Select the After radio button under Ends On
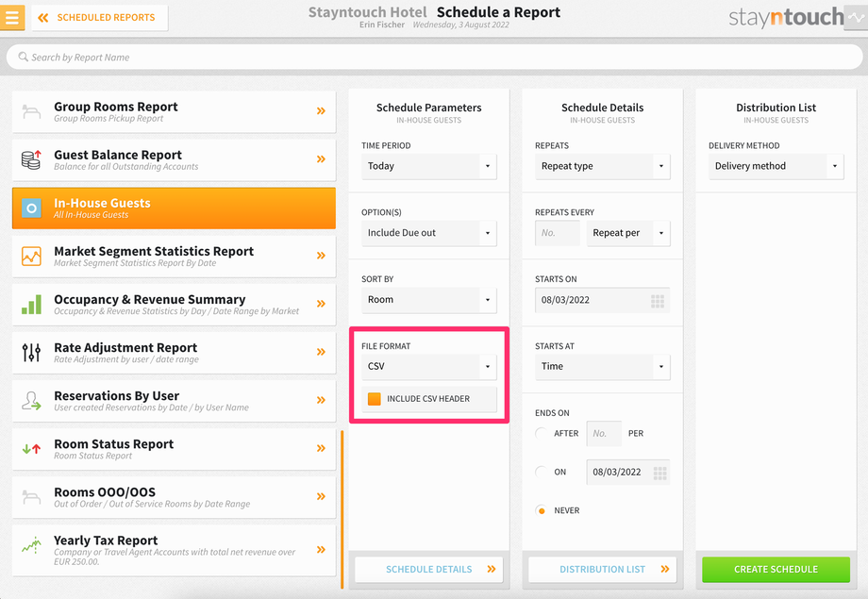The height and width of the screenshot is (599, 868). (x=542, y=434)
